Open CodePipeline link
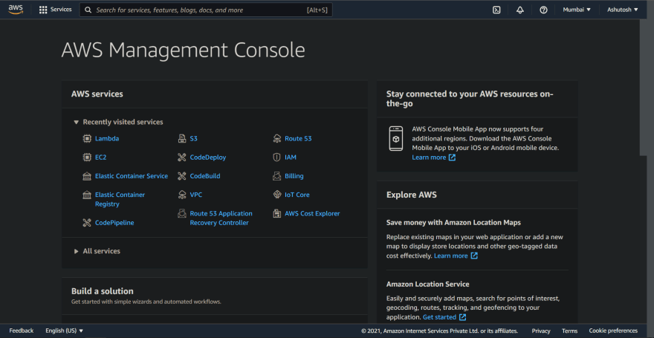 [x=114, y=223]
